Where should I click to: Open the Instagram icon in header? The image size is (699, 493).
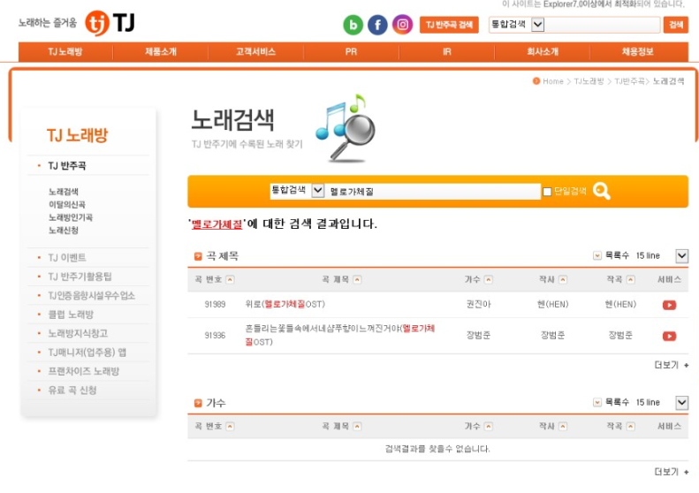click(x=402, y=25)
